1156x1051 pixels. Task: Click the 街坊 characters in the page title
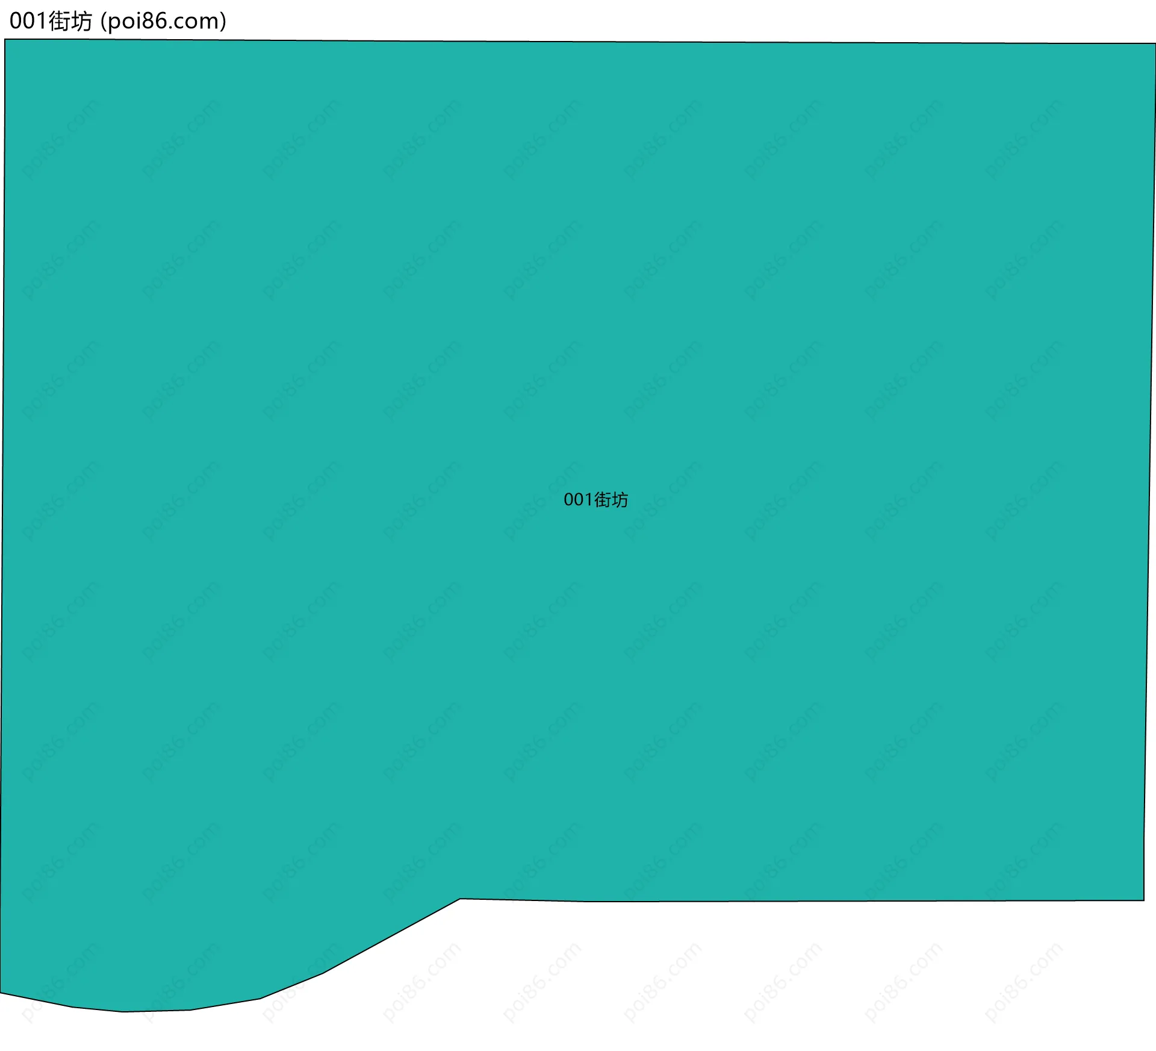[70, 21]
